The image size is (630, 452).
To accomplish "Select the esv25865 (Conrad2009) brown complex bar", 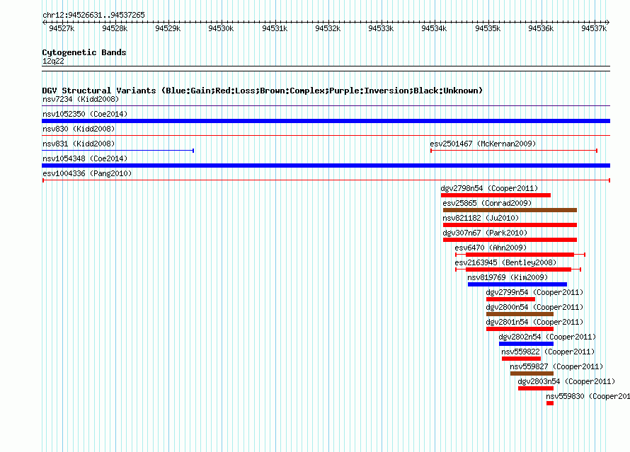I will click(x=510, y=210).
